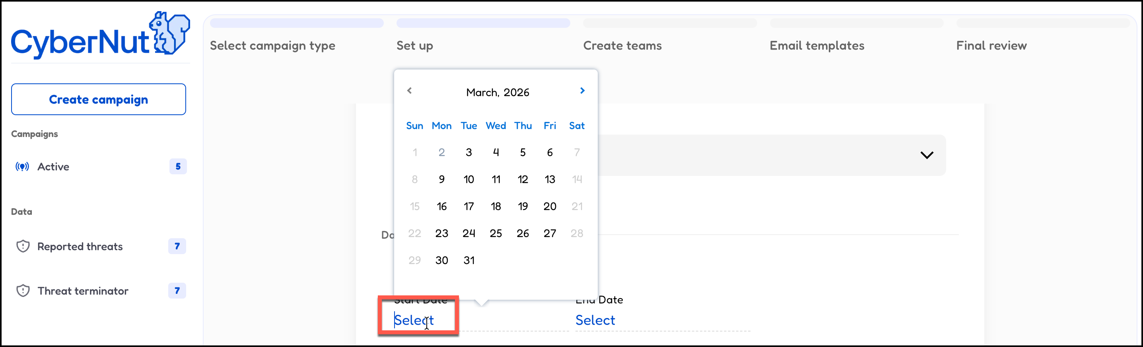Click the Active campaigns broadcast icon
Image resolution: width=1143 pixels, height=347 pixels.
(x=22, y=167)
